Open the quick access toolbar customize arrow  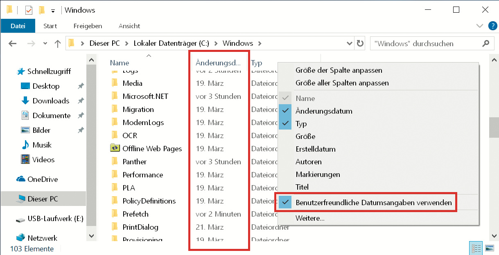(x=53, y=11)
